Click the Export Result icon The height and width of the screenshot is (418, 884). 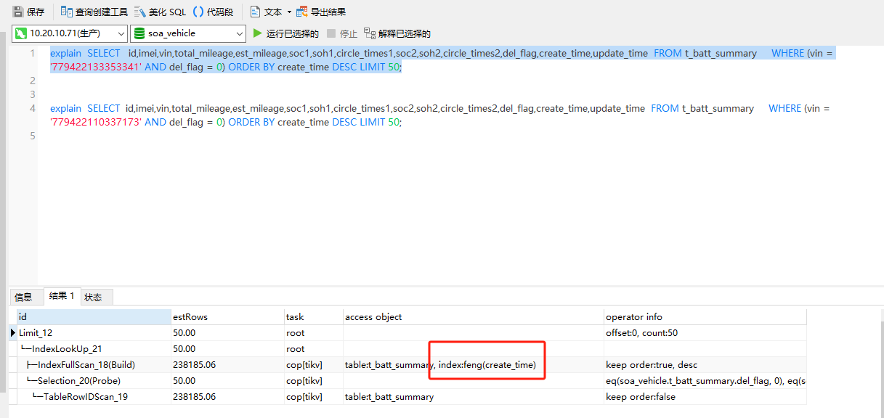[301, 12]
